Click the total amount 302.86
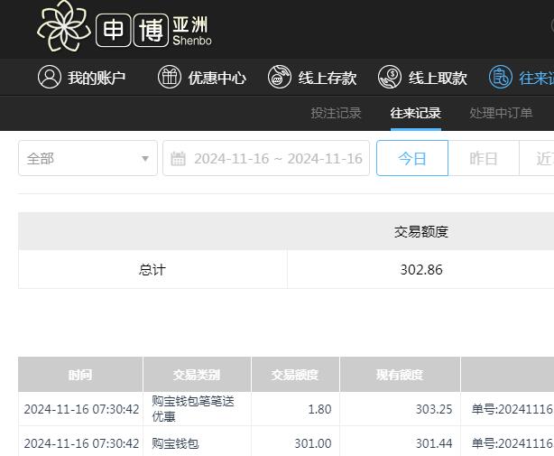554x456 pixels. click(421, 270)
